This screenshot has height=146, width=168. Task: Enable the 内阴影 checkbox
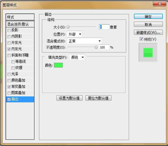click(9, 37)
